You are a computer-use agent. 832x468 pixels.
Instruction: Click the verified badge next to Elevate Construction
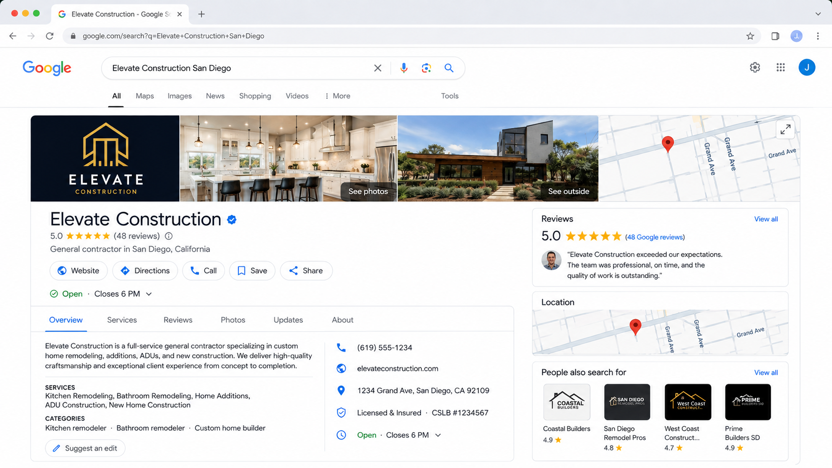(232, 219)
